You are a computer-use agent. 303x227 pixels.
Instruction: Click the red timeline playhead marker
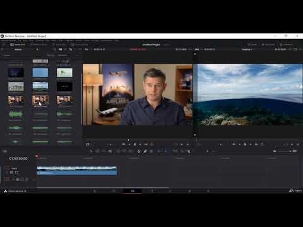click(x=37, y=156)
